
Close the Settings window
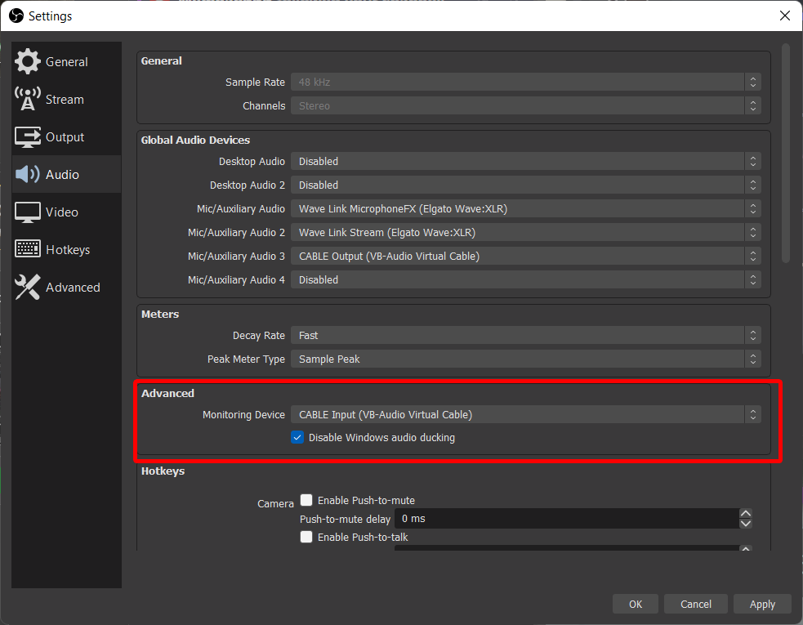(x=784, y=16)
